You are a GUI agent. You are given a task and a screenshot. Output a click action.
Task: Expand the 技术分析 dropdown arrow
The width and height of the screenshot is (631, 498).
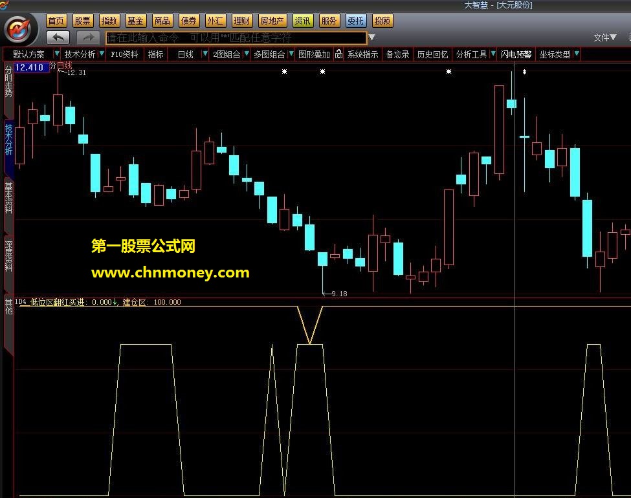102,54
